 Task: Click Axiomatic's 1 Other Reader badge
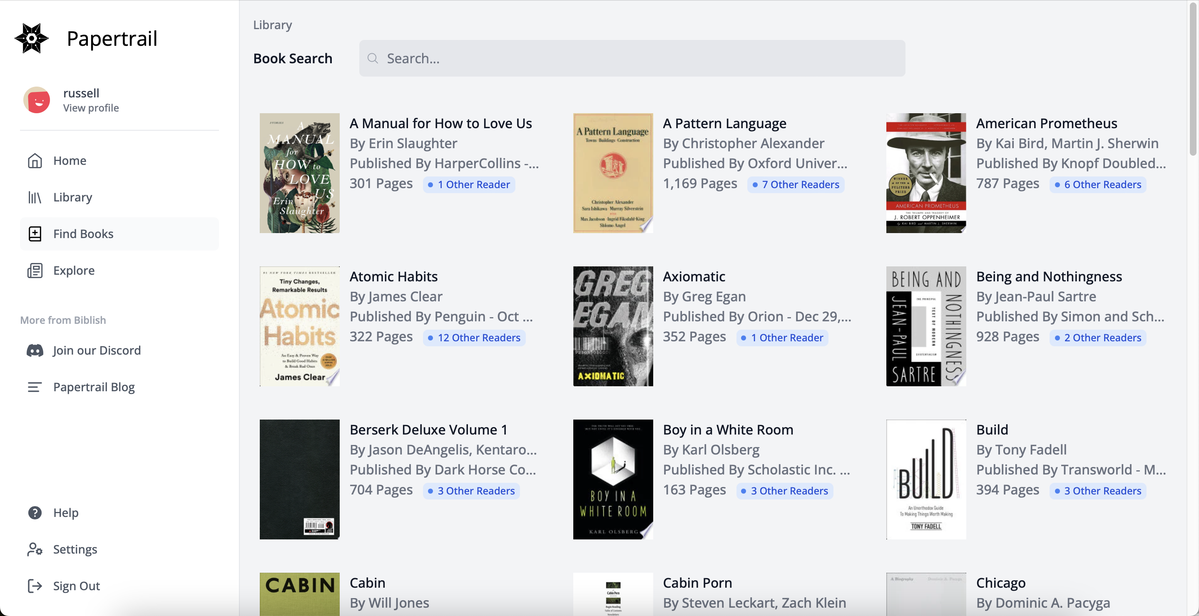click(x=782, y=338)
